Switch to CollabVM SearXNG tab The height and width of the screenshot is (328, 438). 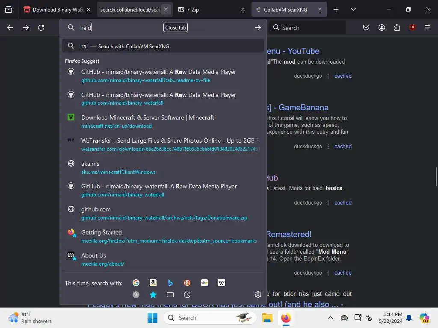[285, 9]
